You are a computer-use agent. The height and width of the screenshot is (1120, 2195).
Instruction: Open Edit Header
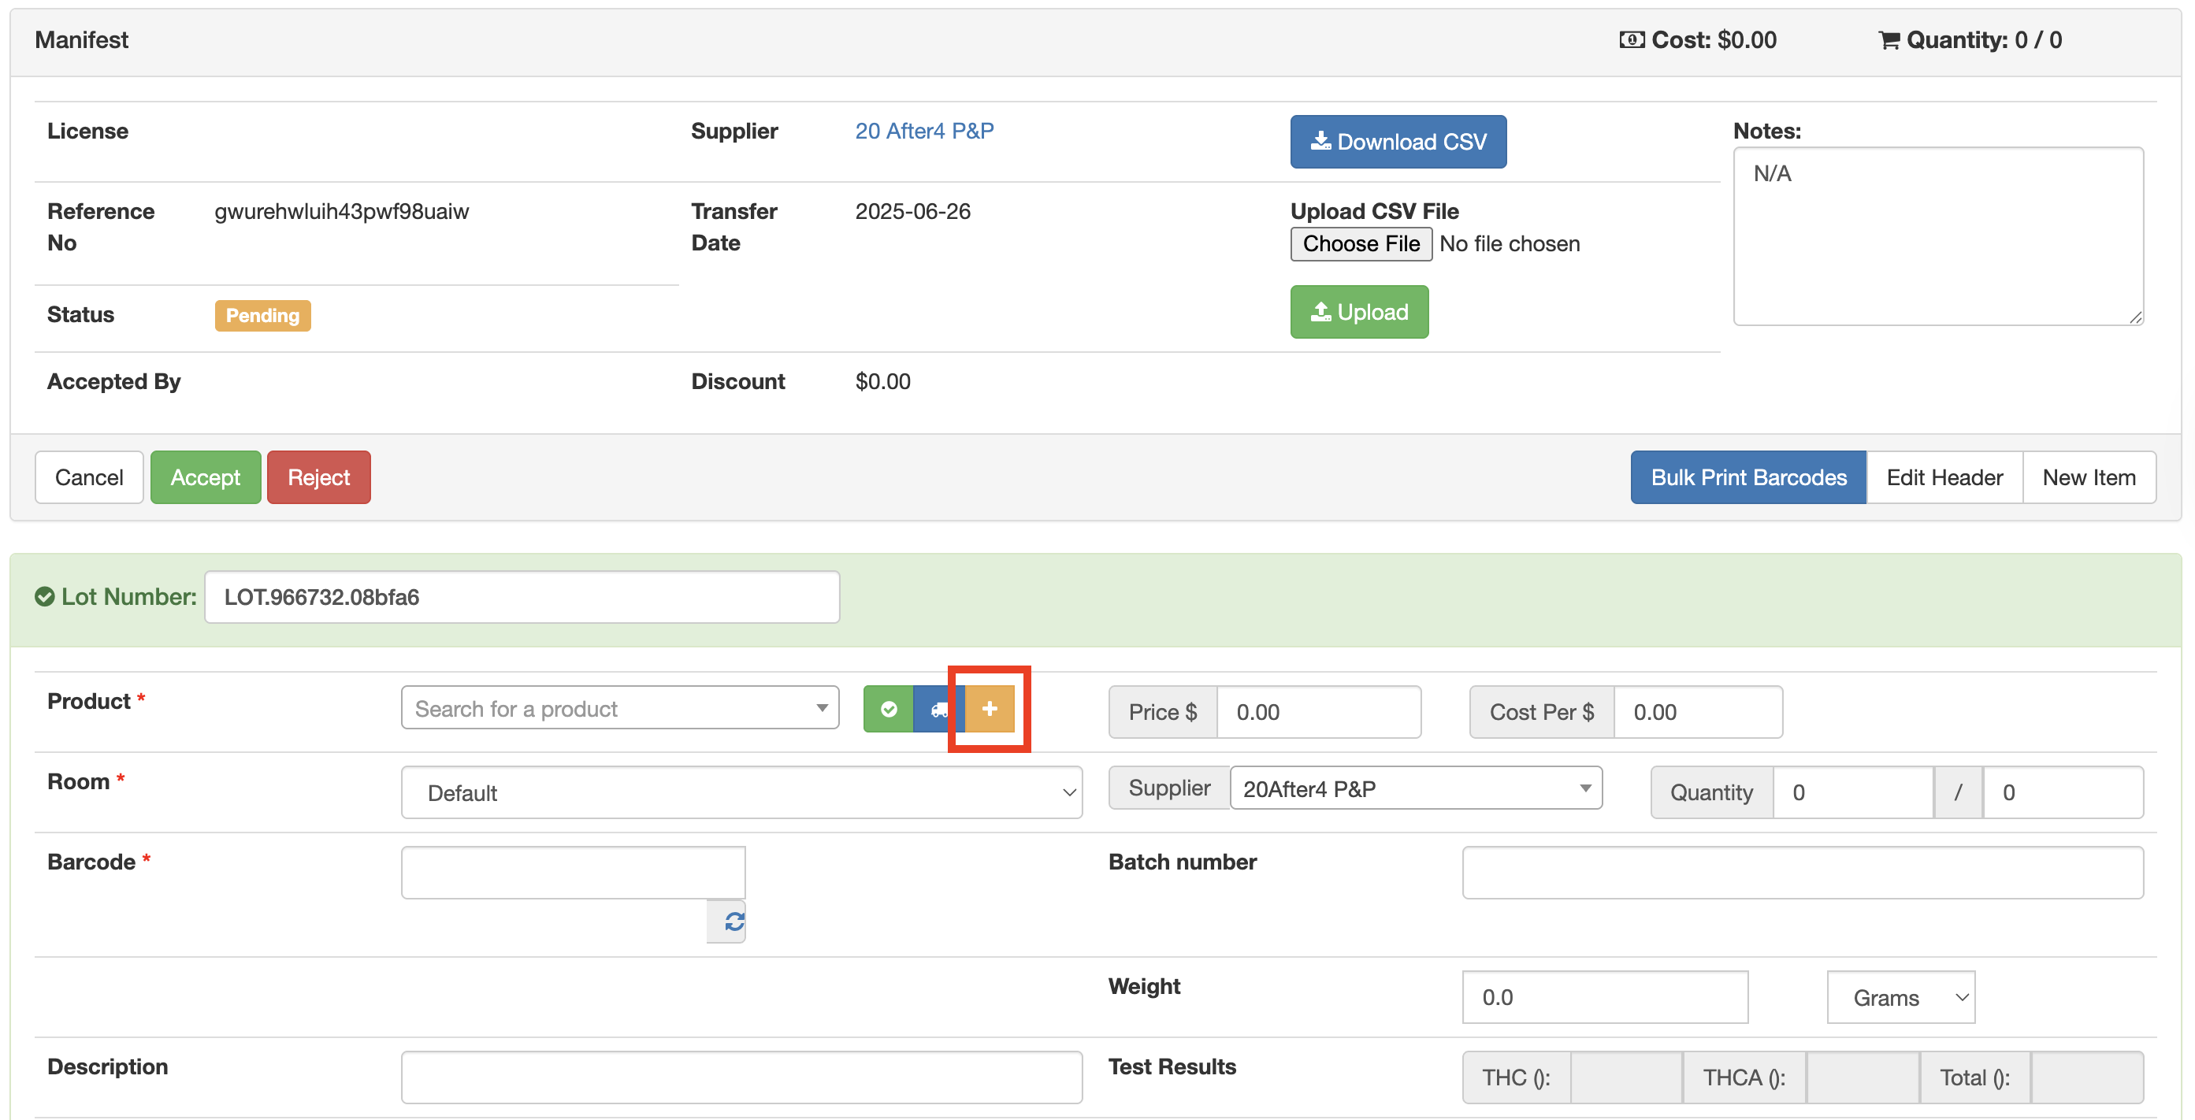click(x=1944, y=477)
